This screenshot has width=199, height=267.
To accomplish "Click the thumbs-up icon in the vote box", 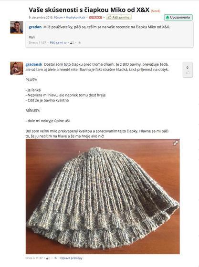I will [188, 73].
